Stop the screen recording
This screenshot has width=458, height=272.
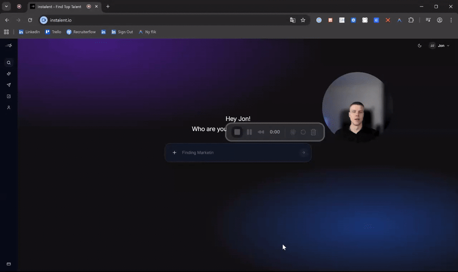coord(237,132)
